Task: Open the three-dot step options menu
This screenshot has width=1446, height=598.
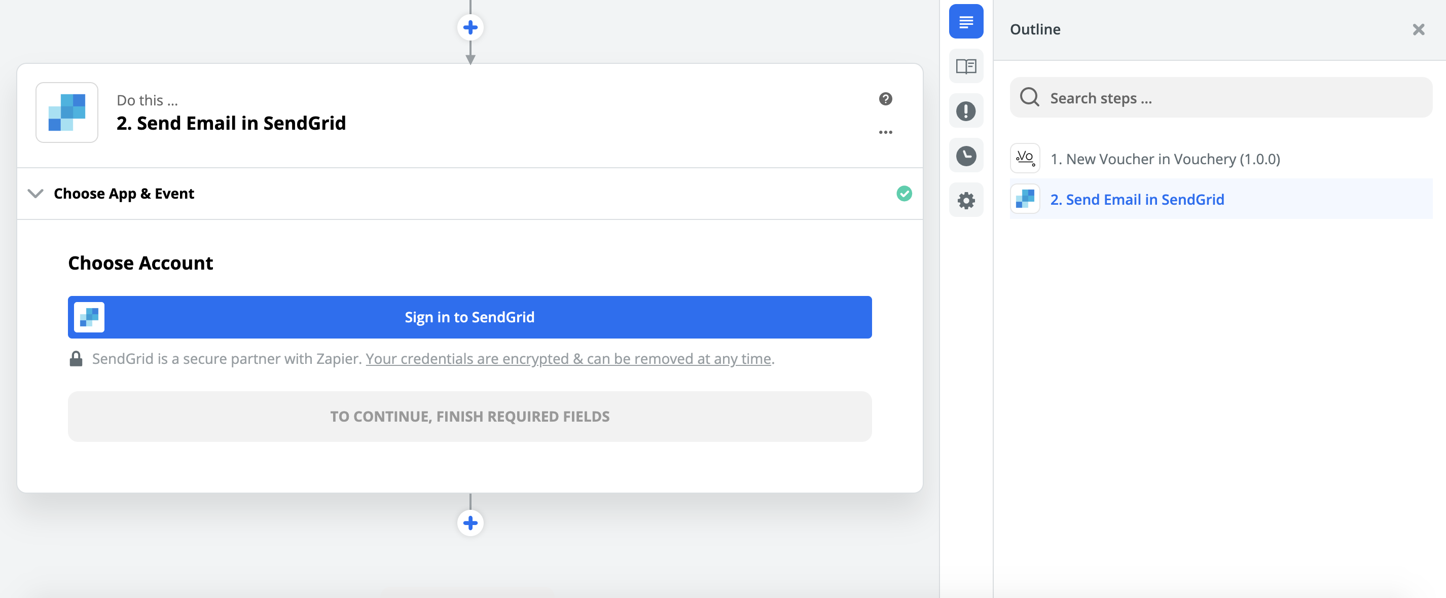Action: click(885, 132)
